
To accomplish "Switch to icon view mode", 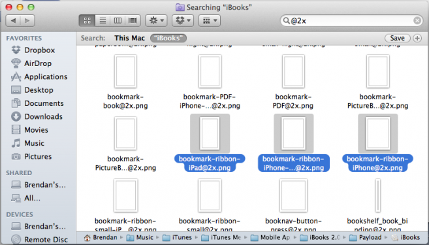I will pos(87,20).
